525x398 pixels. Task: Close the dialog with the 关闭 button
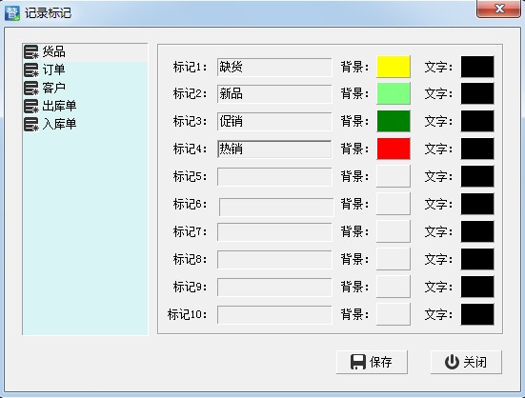(466, 362)
